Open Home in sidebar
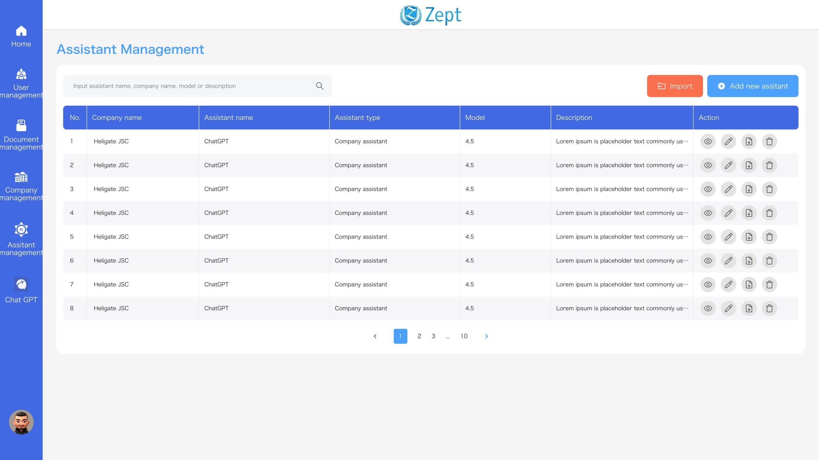 [21, 36]
